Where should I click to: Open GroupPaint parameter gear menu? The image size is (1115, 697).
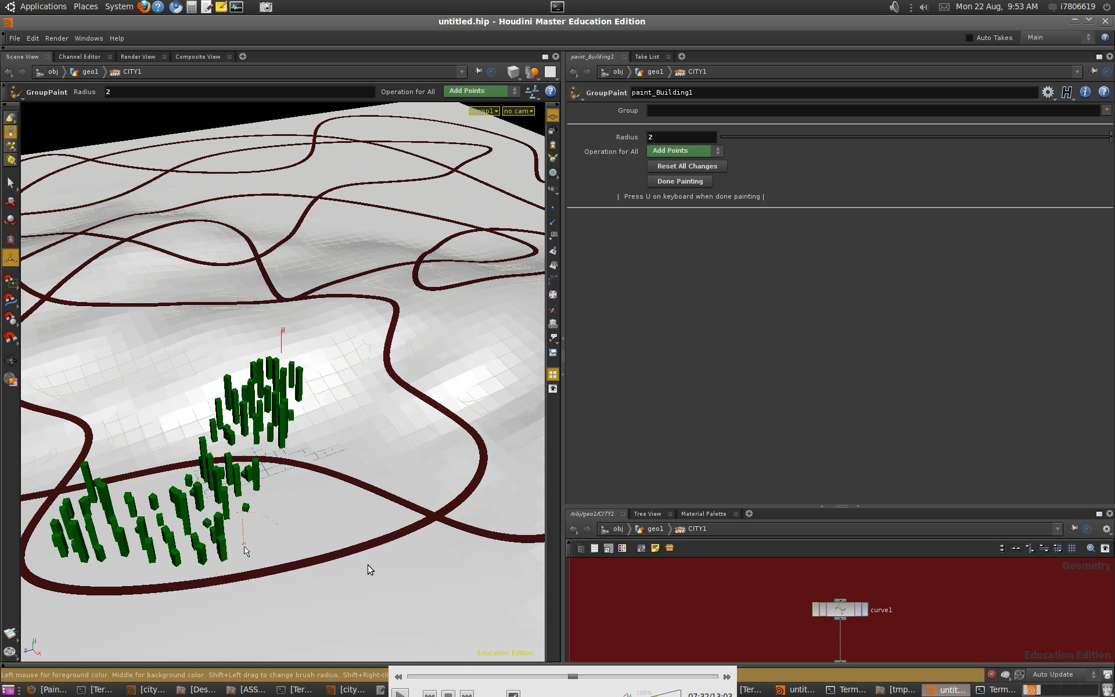1048,92
